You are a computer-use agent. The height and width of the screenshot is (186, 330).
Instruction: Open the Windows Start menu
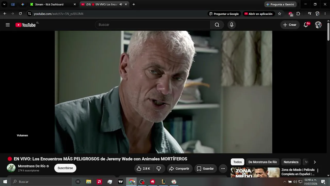(5, 182)
